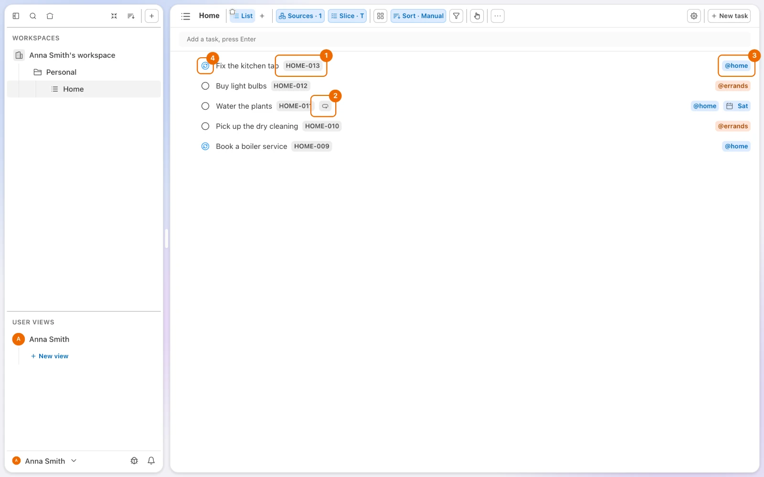Open the Pick up the dry cleaning task title

pos(257,126)
